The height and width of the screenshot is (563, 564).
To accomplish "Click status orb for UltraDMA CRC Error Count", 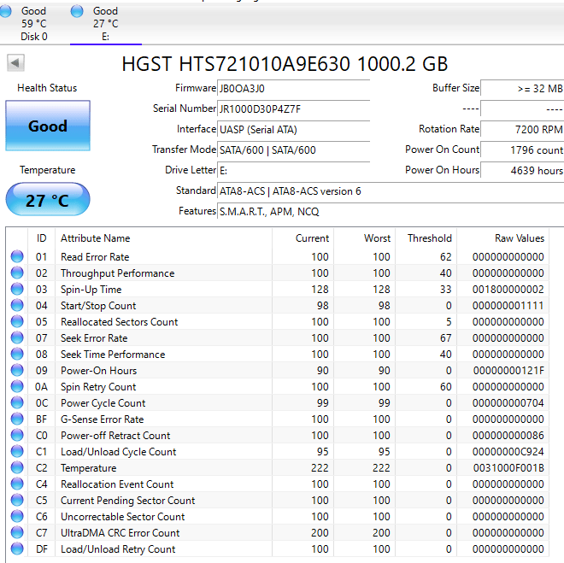I will coord(17,532).
